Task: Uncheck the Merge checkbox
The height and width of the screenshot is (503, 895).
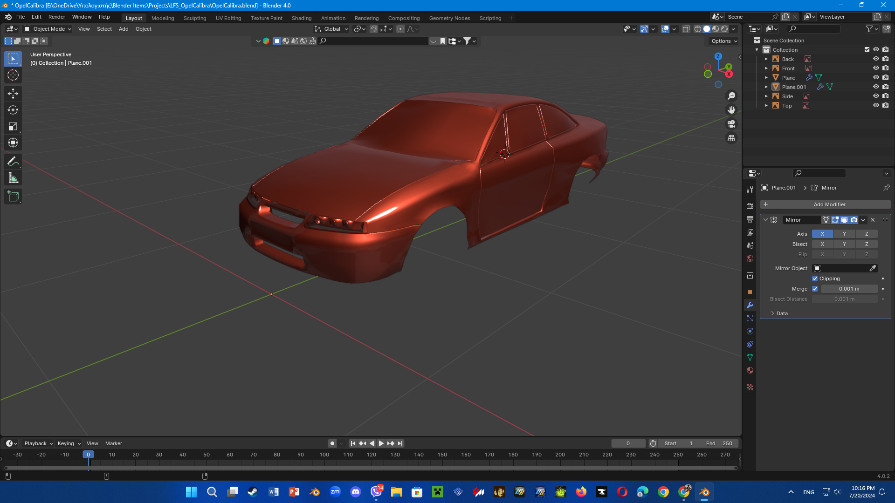Action: (815, 289)
